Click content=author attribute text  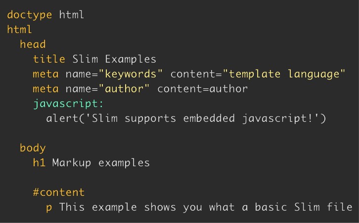point(202,89)
